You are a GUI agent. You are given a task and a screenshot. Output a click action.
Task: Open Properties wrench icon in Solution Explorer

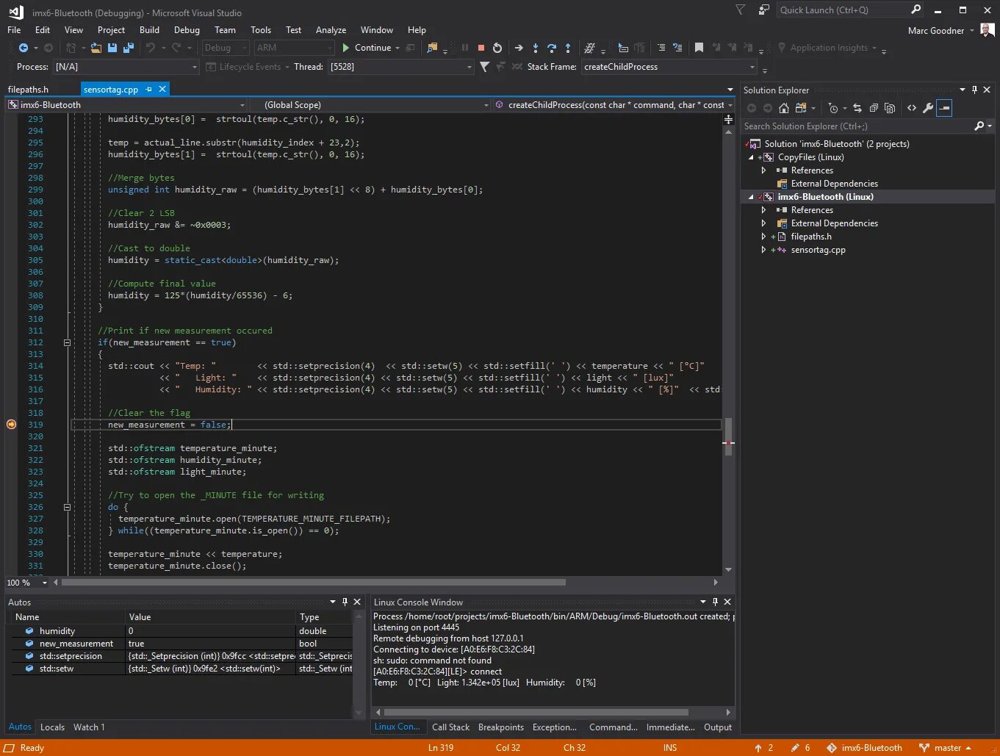[928, 108]
